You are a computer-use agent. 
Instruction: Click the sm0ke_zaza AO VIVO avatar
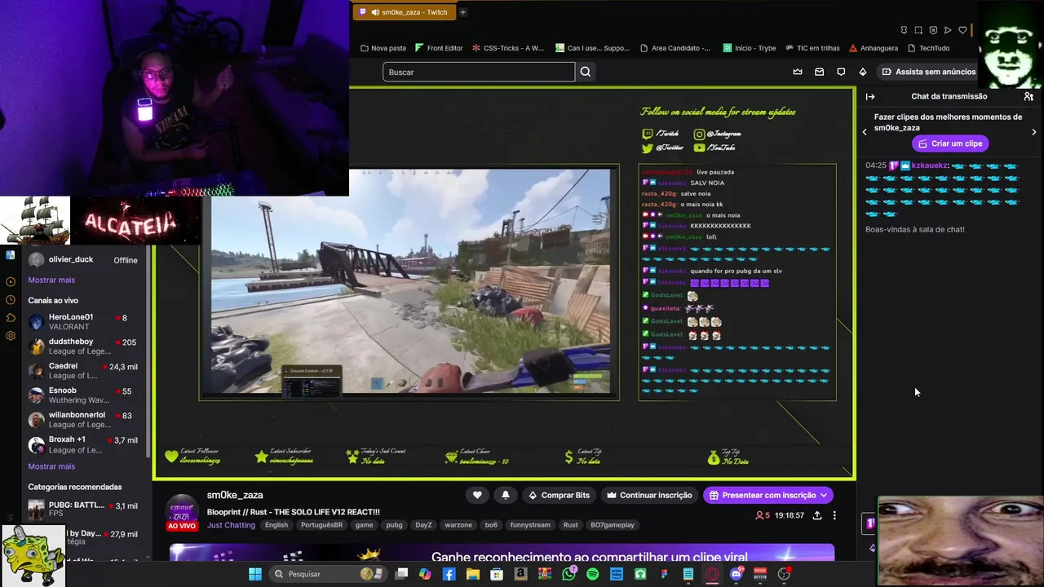(182, 513)
